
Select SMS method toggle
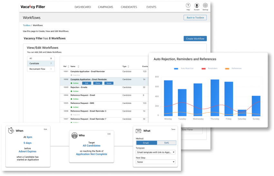[167, 143]
